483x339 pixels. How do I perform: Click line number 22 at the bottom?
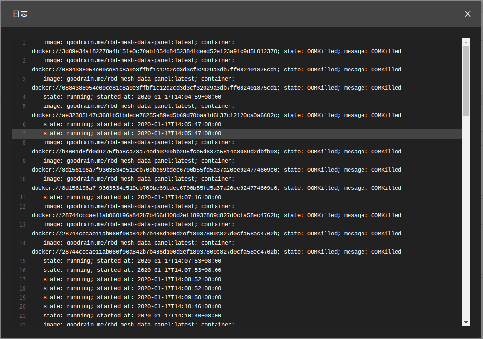[22, 325]
